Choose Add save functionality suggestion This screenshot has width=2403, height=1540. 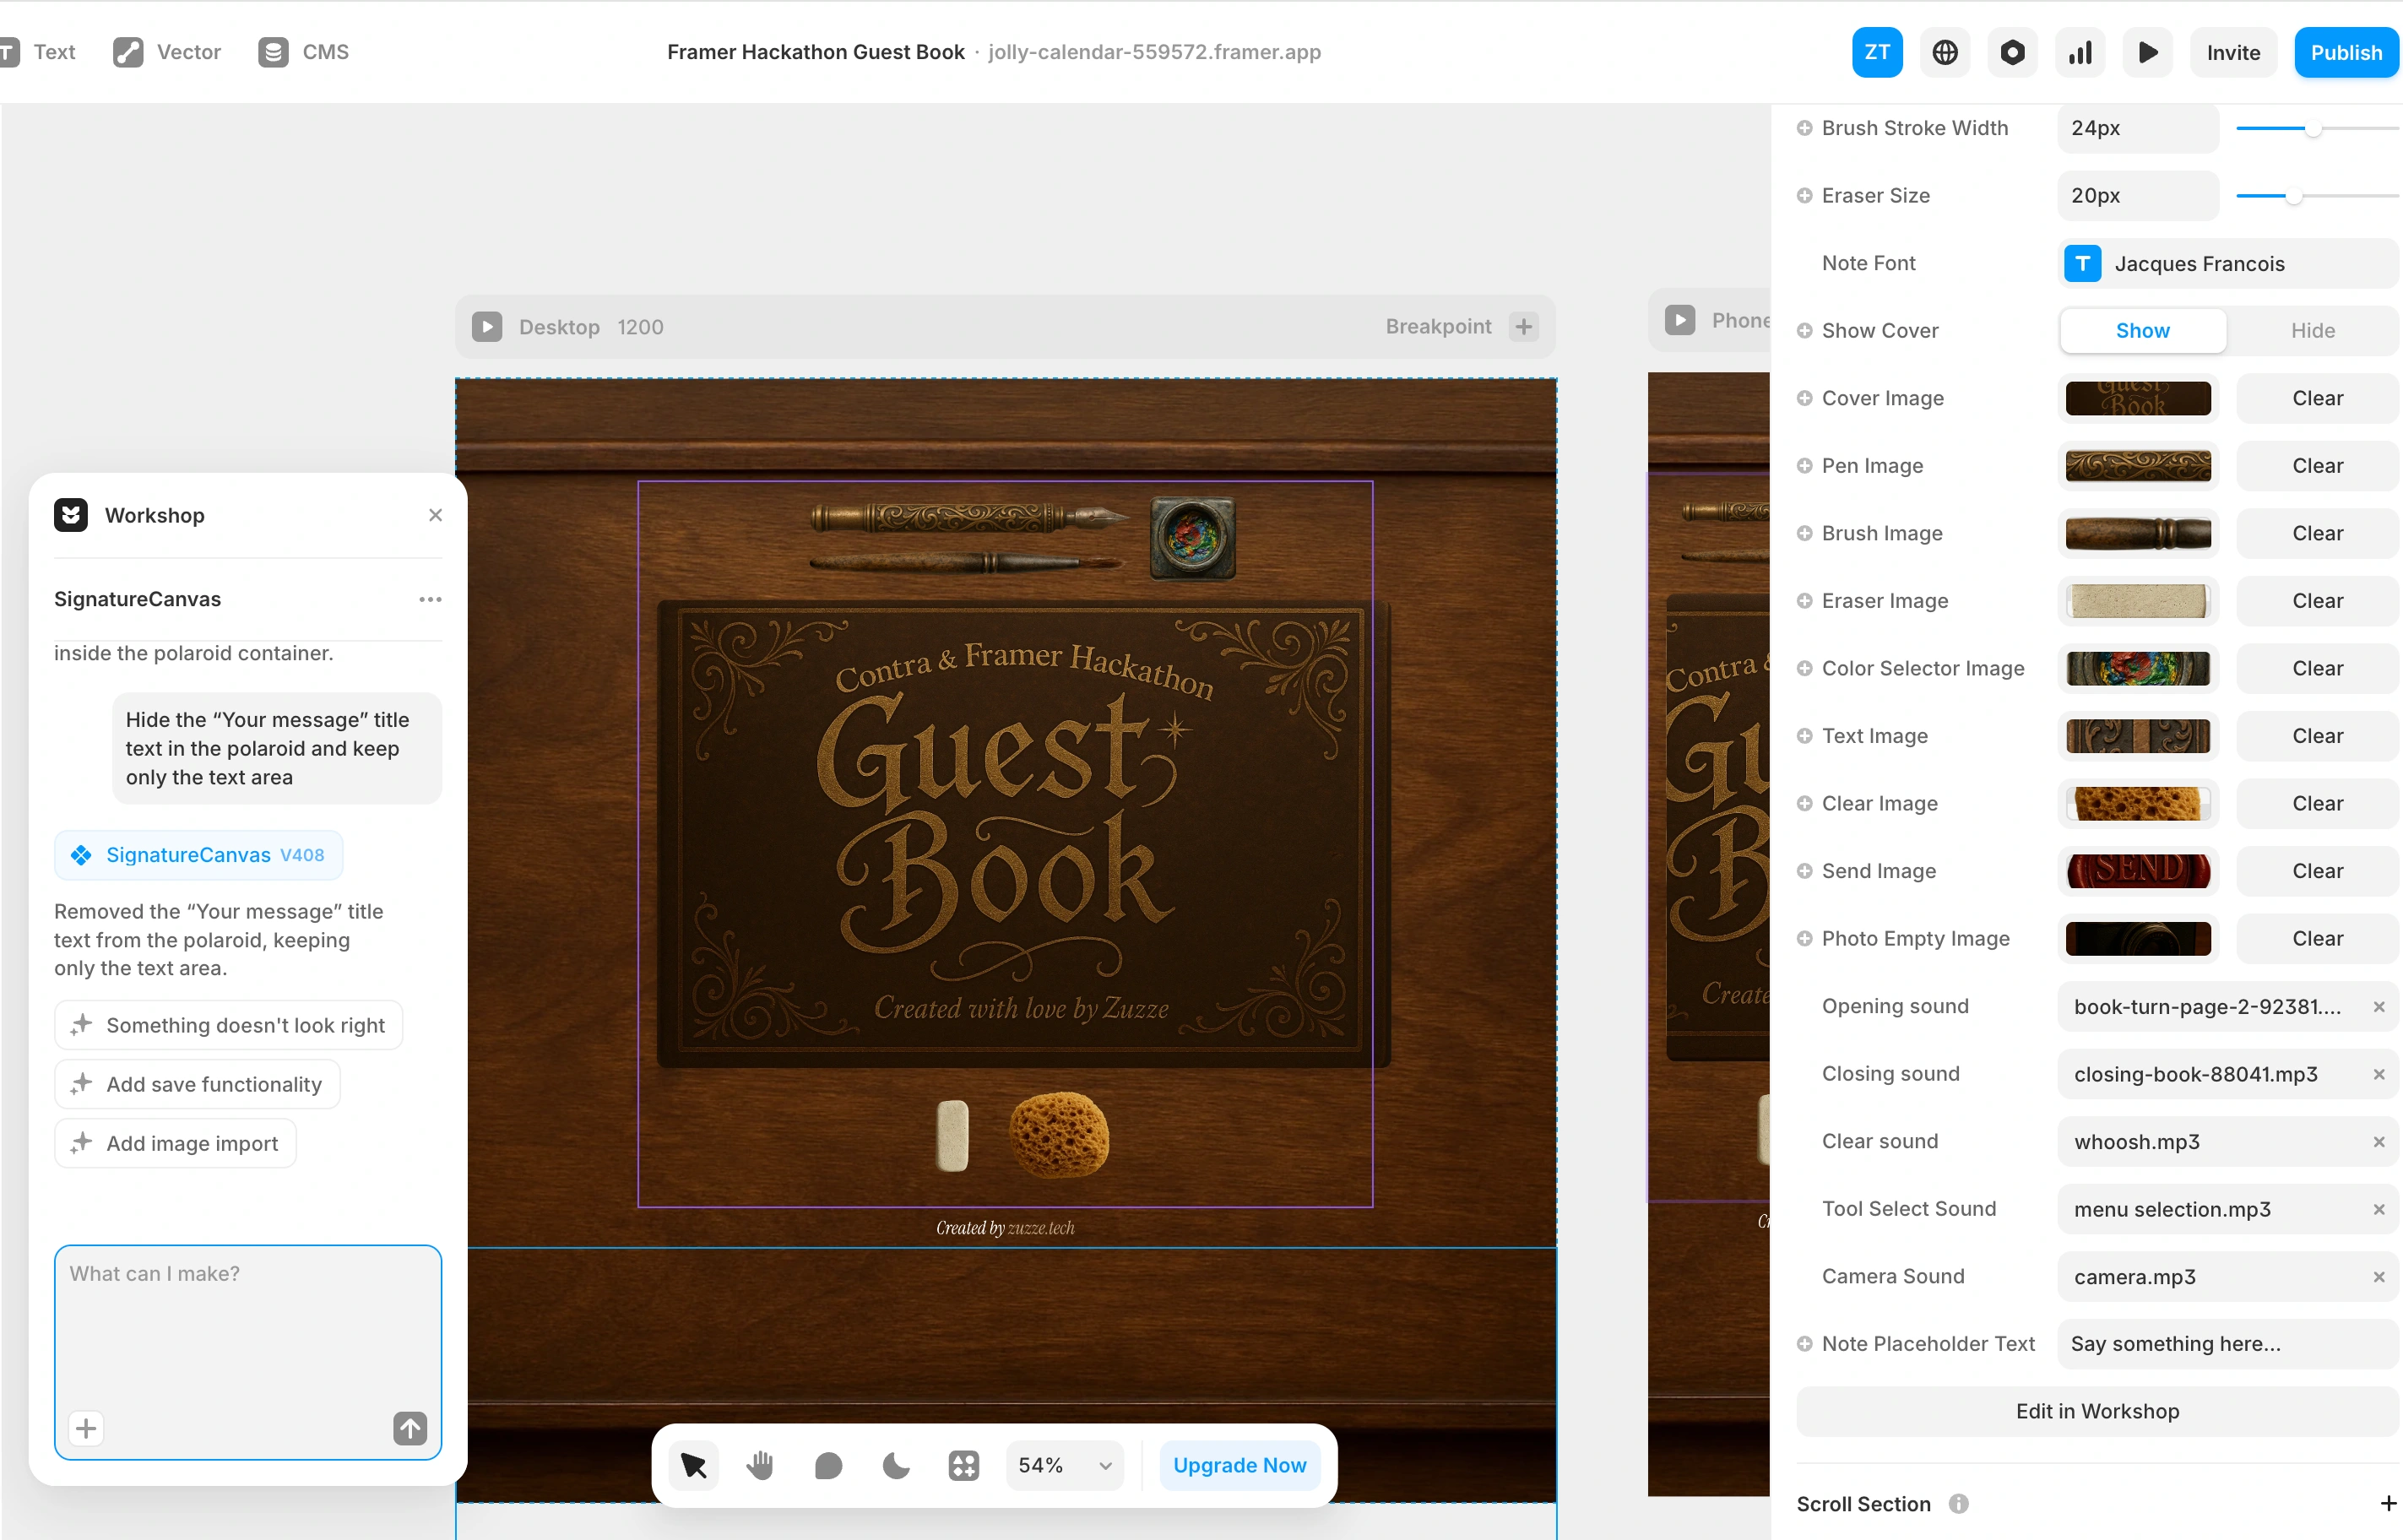(x=197, y=1084)
